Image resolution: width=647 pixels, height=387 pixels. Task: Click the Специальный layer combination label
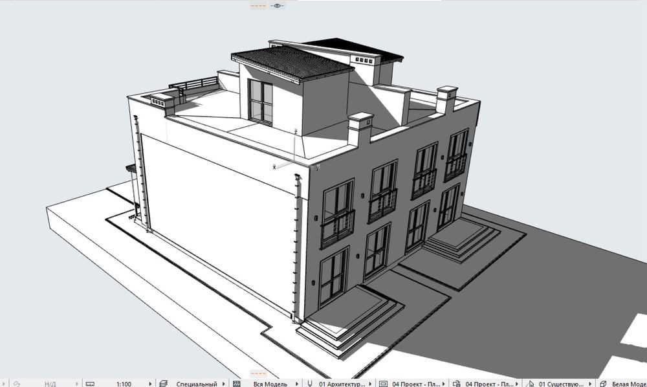click(x=196, y=383)
